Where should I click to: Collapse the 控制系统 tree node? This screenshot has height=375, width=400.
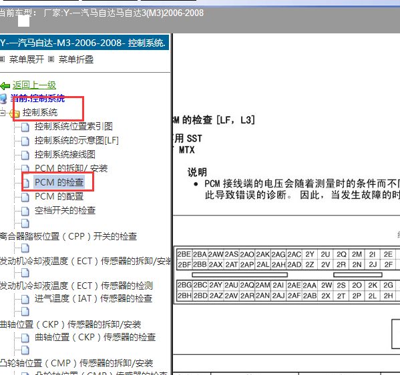coord(3,112)
